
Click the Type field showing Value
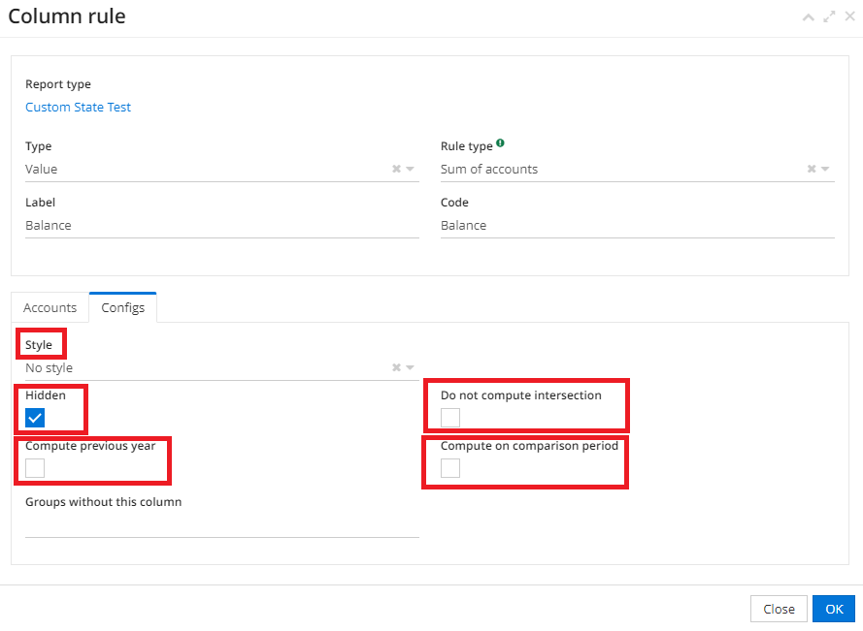tap(222, 170)
